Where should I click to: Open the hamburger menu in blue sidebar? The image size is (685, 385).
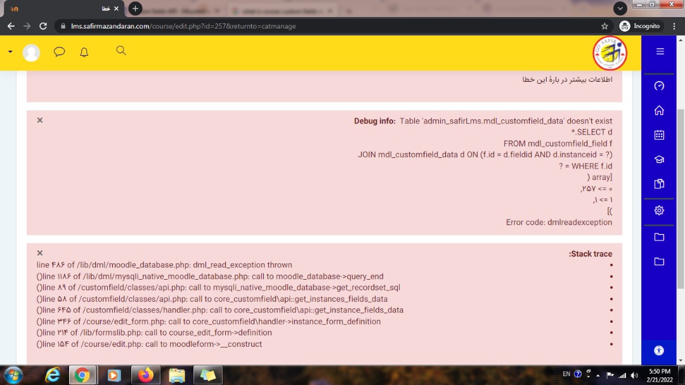point(660,51)
